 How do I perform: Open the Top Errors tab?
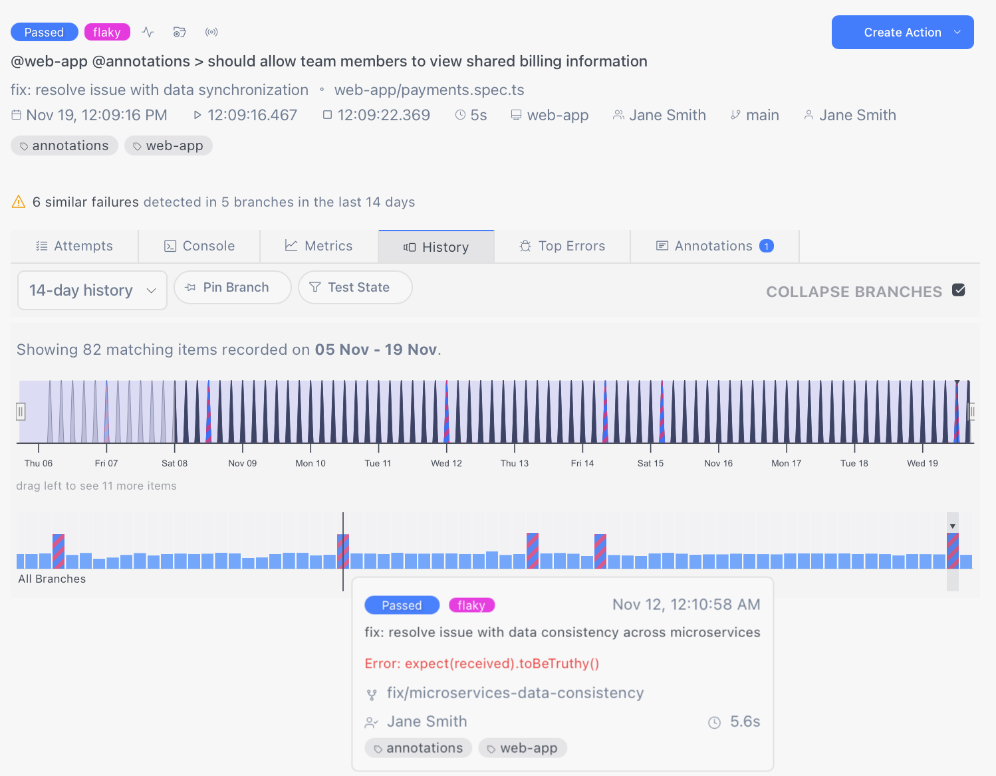[562, 246]
